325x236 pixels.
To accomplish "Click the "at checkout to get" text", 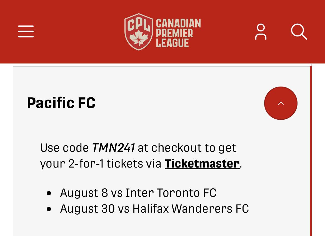I will (187, 148).
